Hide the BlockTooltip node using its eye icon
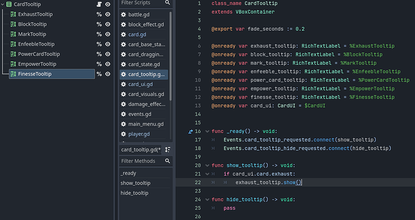The image size is (415, 220). 108,24
